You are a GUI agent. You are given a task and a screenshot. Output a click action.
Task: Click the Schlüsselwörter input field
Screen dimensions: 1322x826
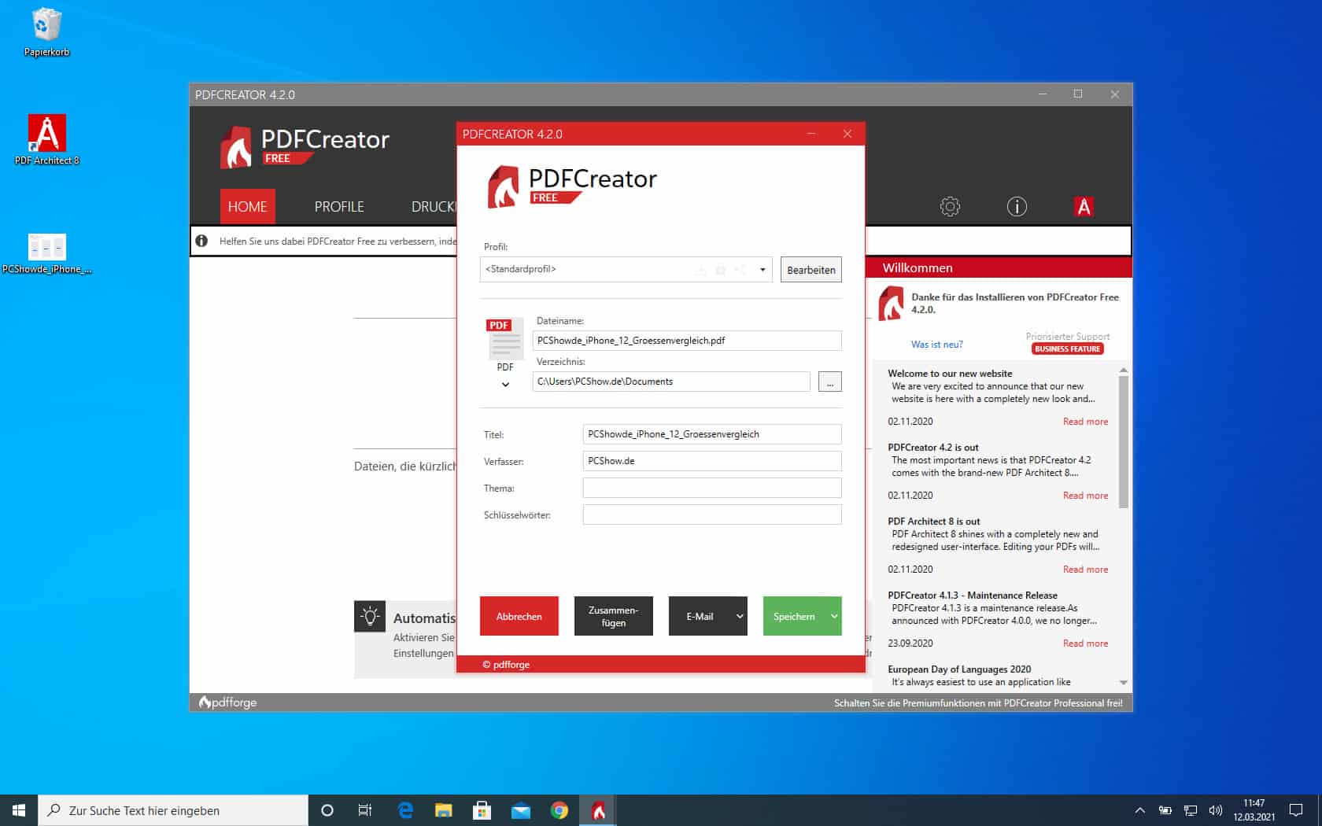point(712,514)
